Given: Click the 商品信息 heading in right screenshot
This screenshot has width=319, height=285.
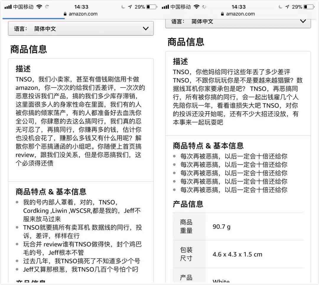Looking at the screenshot, I should pyautogui.click(x=186, y=42).
